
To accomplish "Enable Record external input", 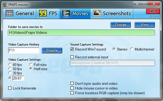I will pos(72,57).
